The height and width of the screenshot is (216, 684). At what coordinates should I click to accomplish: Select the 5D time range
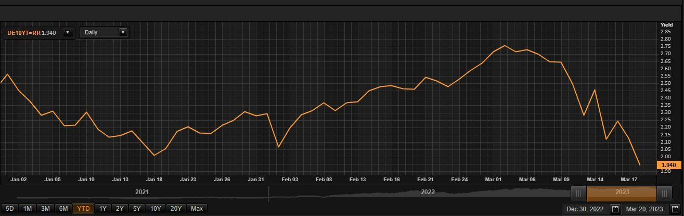tap(9, 209)
